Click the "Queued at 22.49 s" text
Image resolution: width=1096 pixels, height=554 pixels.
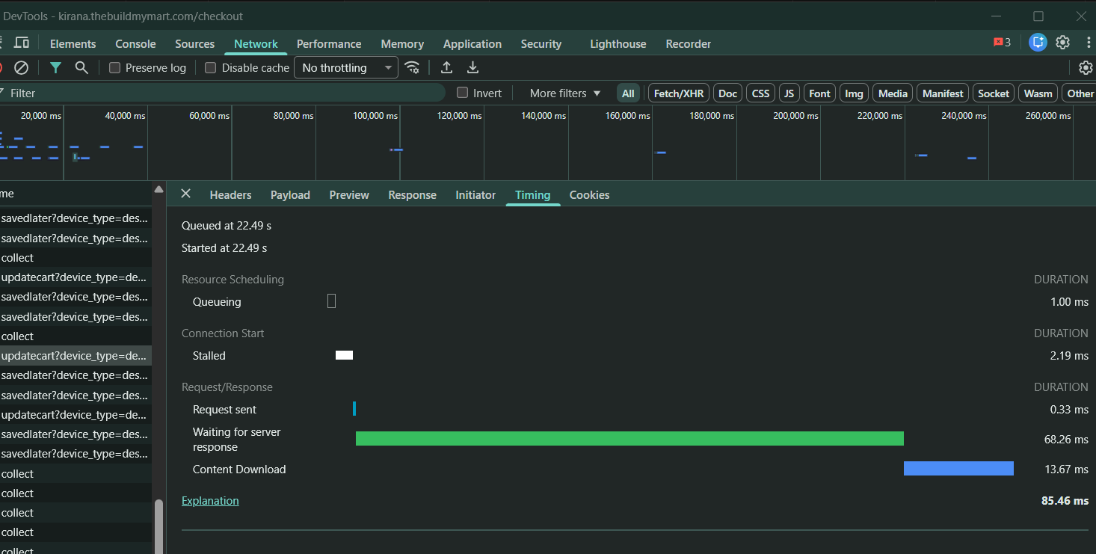pyautogui.click(x=227, y=225)
